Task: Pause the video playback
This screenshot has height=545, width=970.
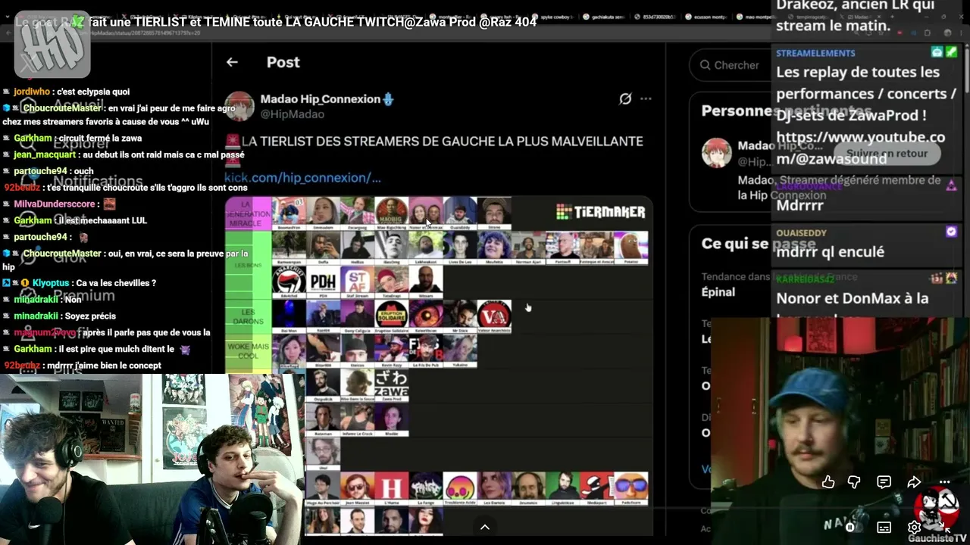Action: click(850, 528)
